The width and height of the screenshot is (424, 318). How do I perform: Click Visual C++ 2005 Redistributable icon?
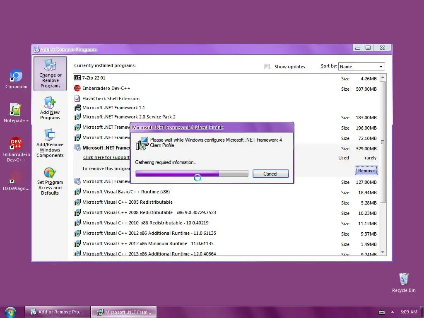(77, 202)
